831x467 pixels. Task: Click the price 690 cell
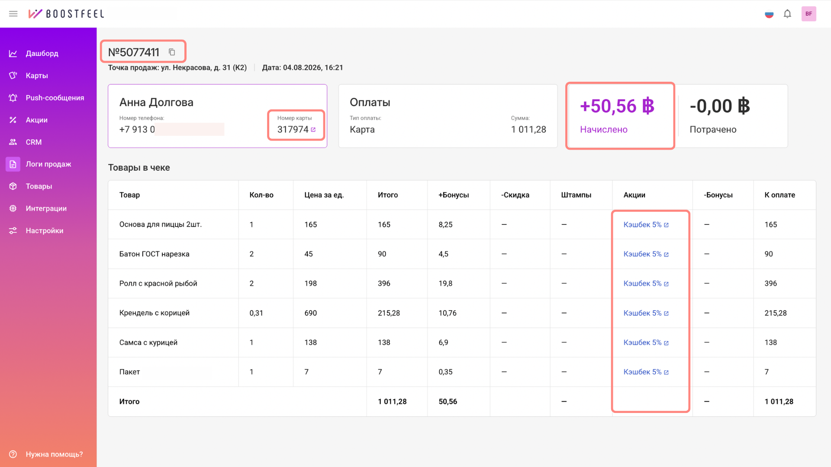[x=310, y=313]
